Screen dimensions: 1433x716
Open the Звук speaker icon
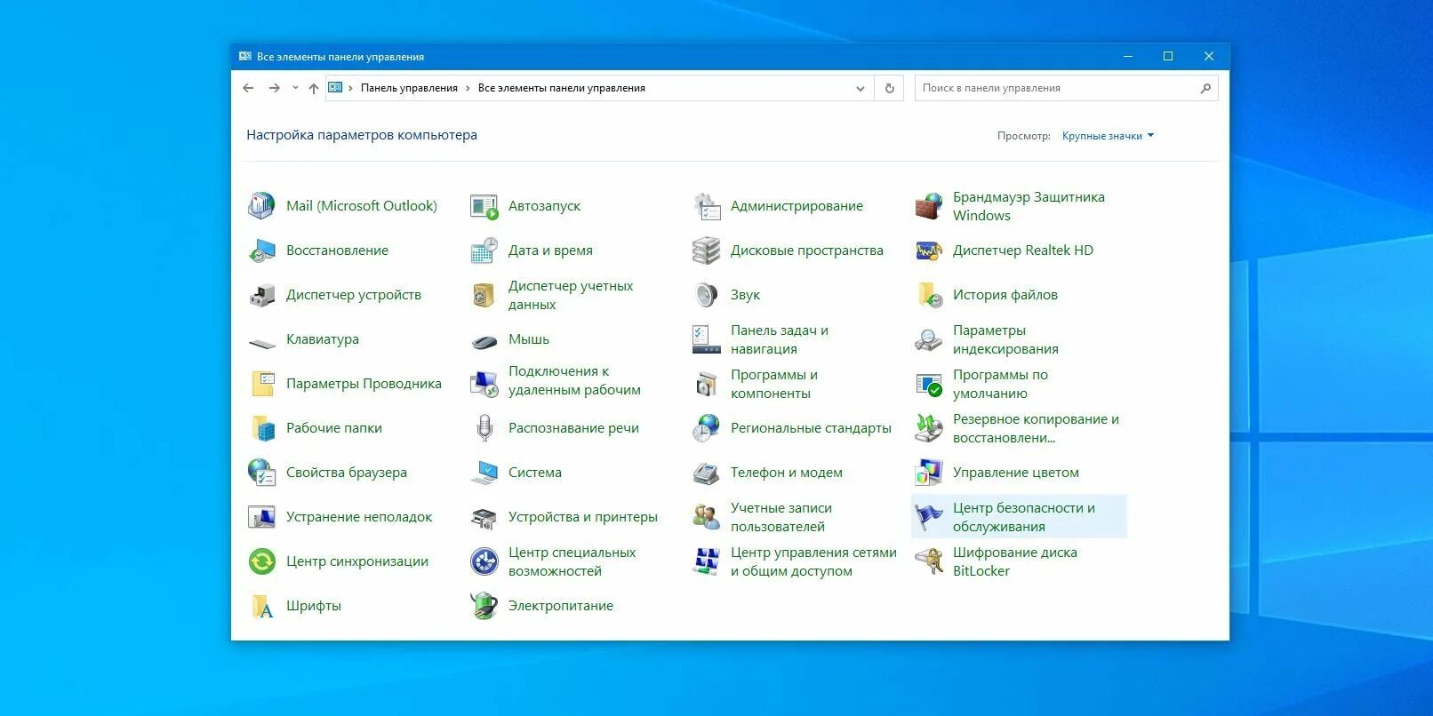point(706,295)
